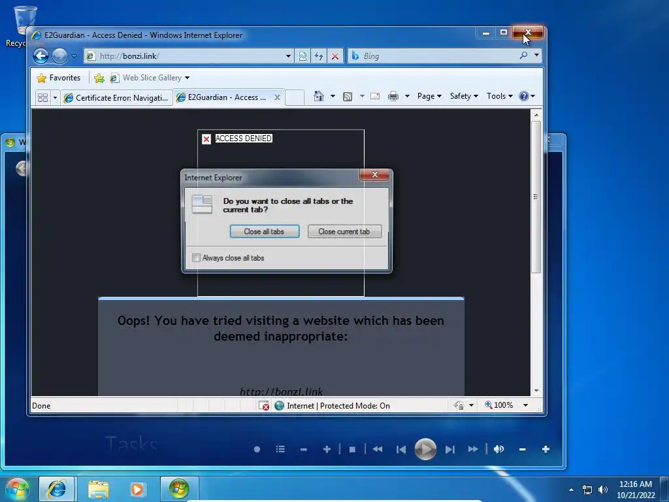This screenshot has height=502, width=669.
Task: Click the Media Center guide list icon
Action: click(x=280, y=449)
